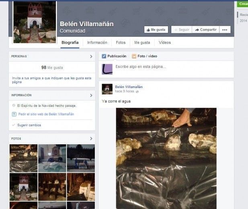This screenshot has width=248, height=209.
Task: Open the Fotos thumbnail of the red tower
Action: [x=24, y=187]
